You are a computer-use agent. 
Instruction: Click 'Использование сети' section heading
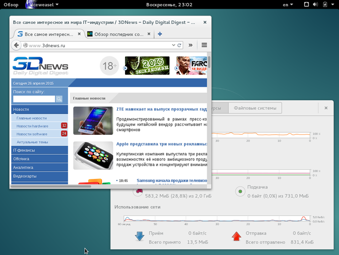(x=138, y=207)
